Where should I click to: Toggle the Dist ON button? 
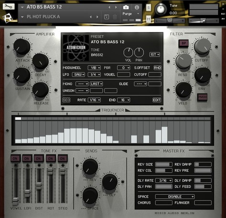coord(39,158)
